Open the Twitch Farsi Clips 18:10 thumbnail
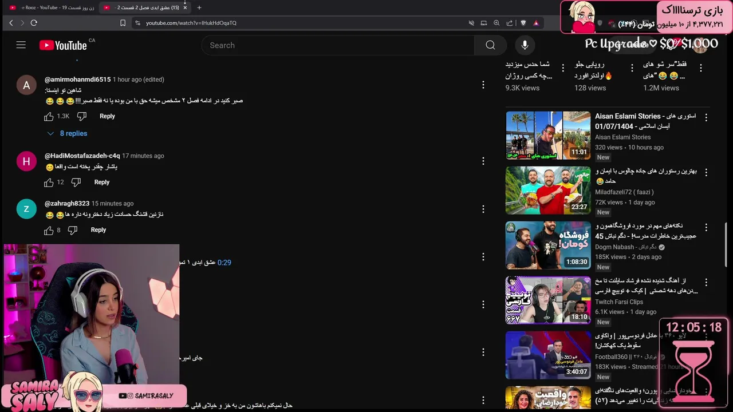733x412 pixels. tap(548, 300)
